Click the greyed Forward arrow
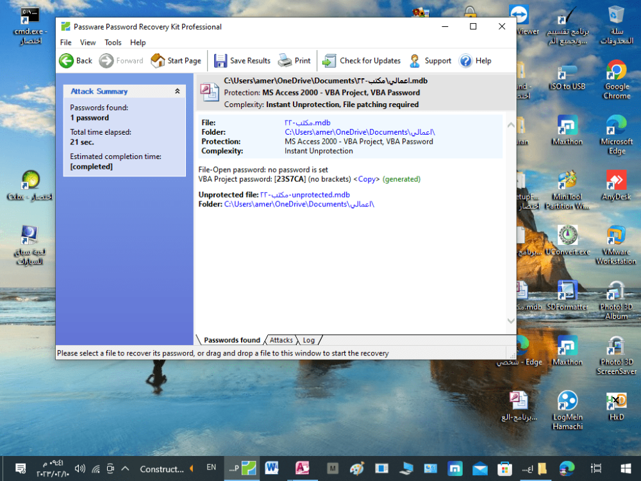The image size is (641, 481). click(106, 61)
